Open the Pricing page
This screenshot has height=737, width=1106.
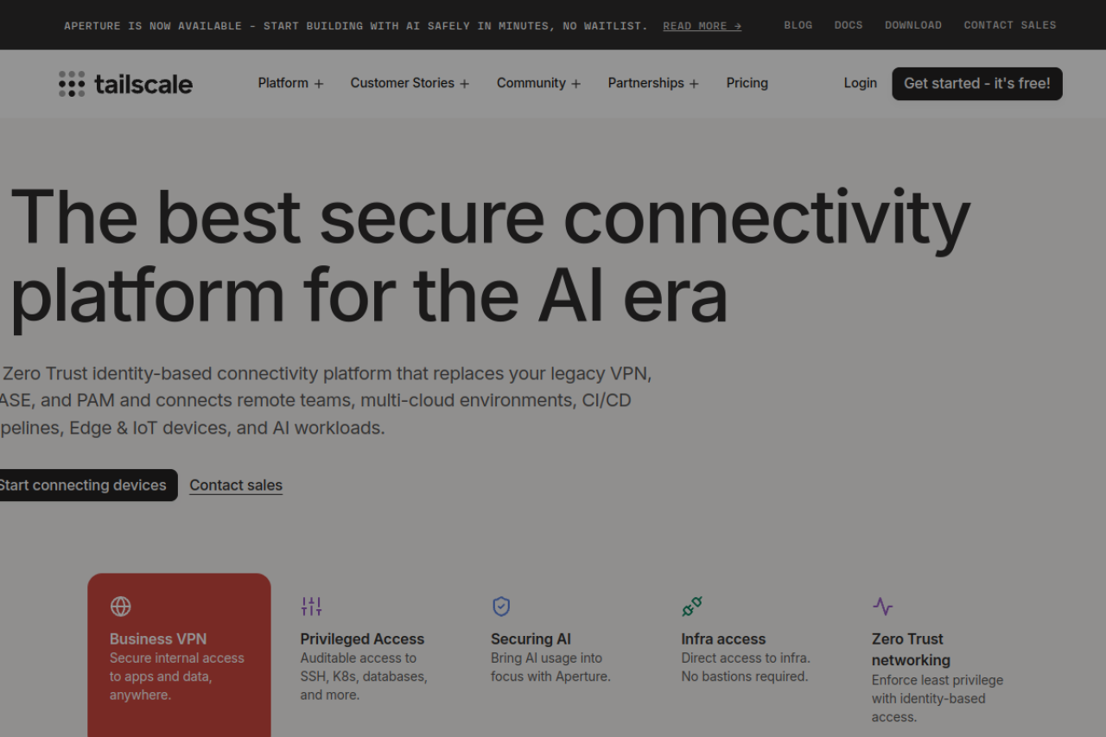747,83
